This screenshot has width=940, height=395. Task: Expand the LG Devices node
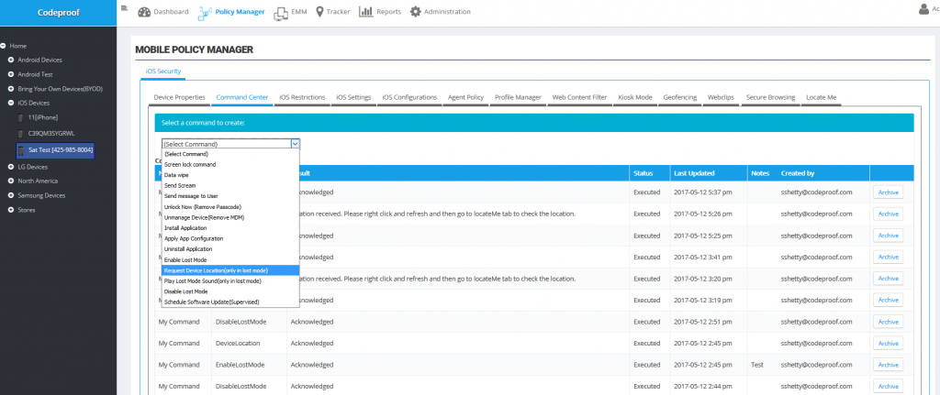tap(11, 167)
